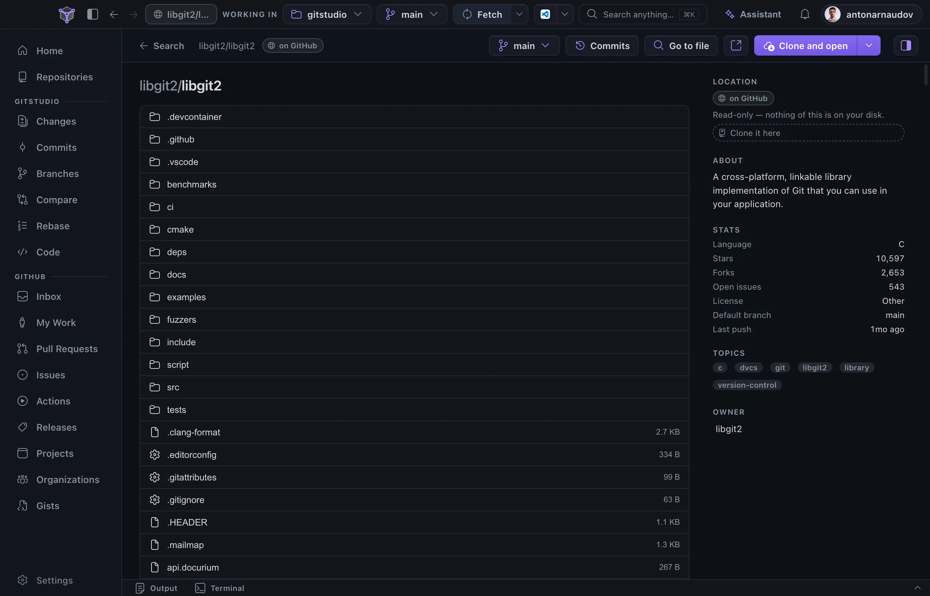The width and height of the screenshot is (930, 596).
Task: Go back with the top arrow
Action: click(114, 14)
